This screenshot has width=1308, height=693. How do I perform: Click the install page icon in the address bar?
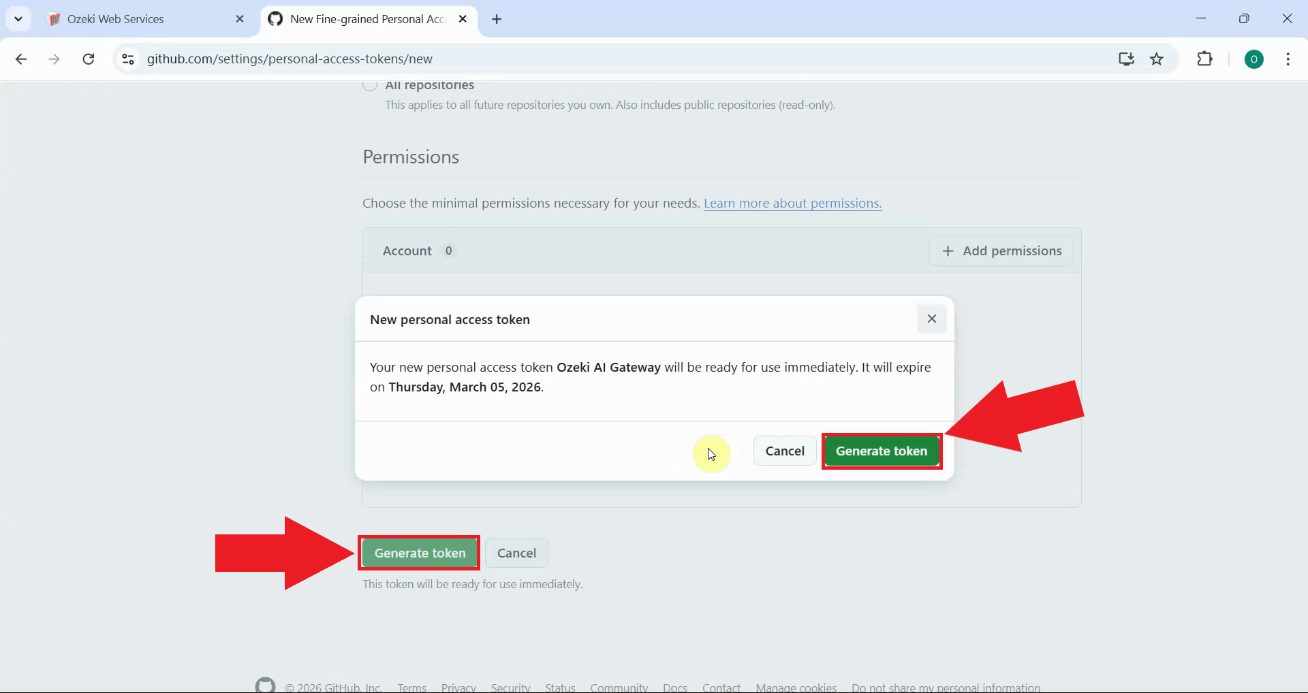point(1127,59)
